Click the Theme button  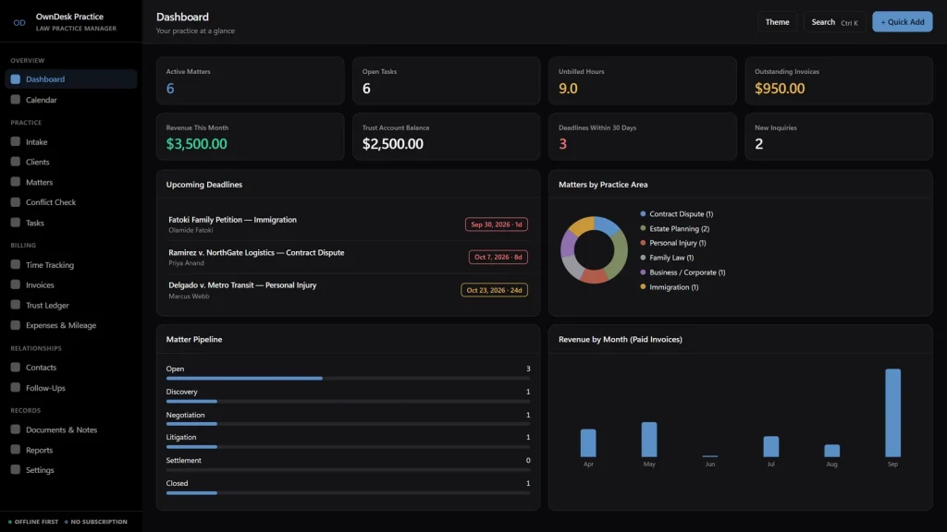[777, 22]
